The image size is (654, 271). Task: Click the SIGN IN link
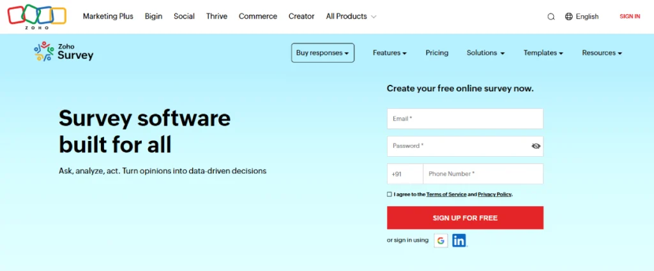630,17
